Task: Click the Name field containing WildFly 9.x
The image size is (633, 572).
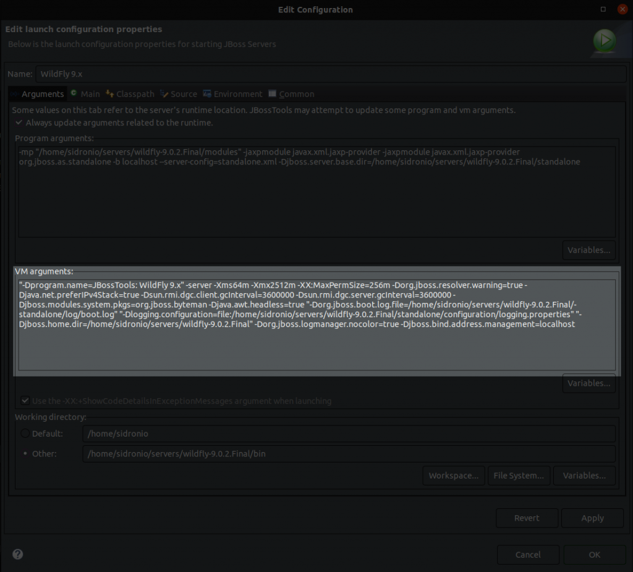Action: [x=331, y=74]
